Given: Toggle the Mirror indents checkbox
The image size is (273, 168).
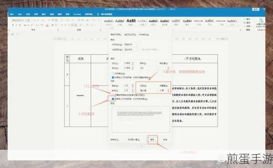Looking at the screenshot, I should pos(113,73).
